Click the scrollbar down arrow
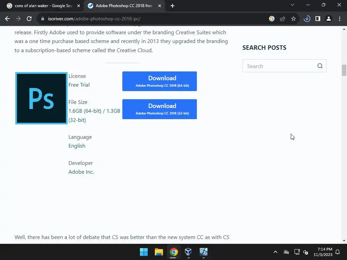 coord(344,241)
